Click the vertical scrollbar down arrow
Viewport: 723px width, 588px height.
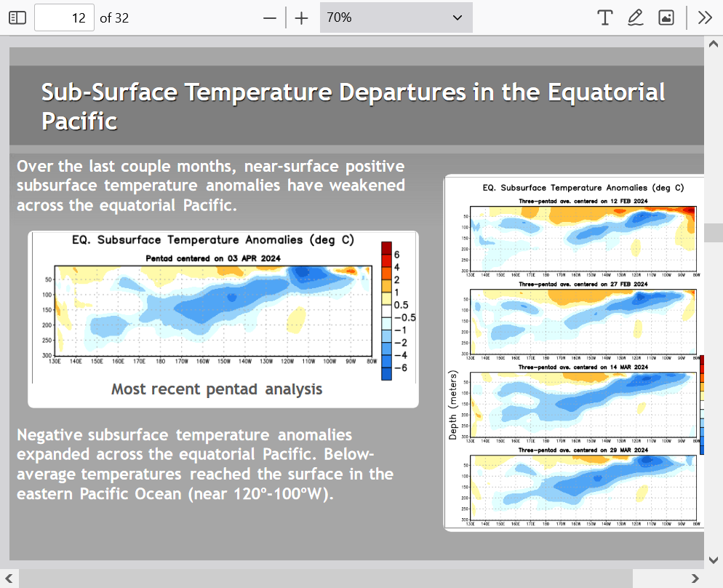coord(714,560)
